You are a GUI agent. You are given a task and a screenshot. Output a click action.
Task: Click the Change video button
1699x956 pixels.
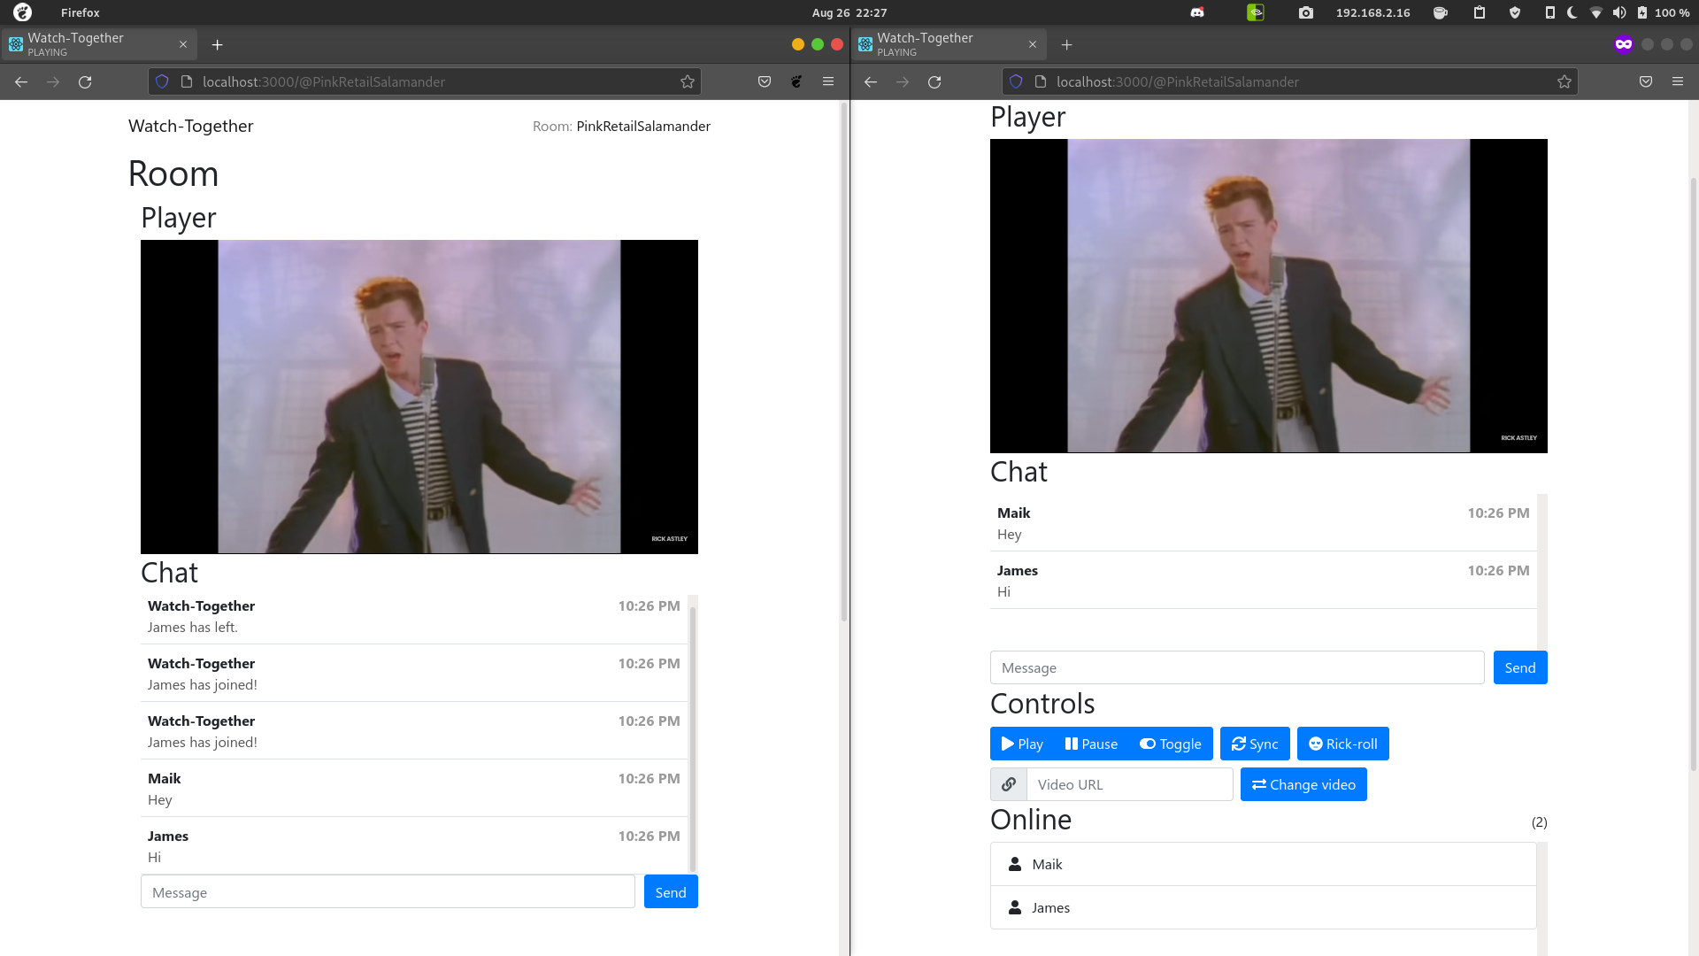(x=1303, y=784)
